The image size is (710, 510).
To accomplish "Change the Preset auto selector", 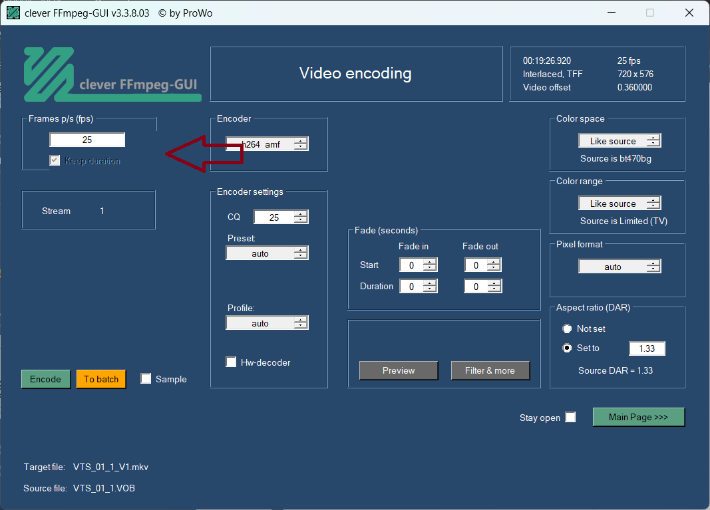I will [x=267, y=253].
